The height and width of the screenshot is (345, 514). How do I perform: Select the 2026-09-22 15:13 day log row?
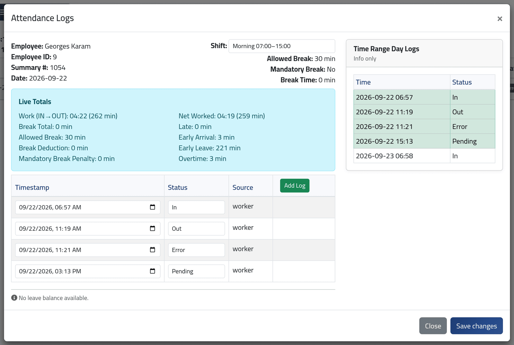tap(424, 141)
